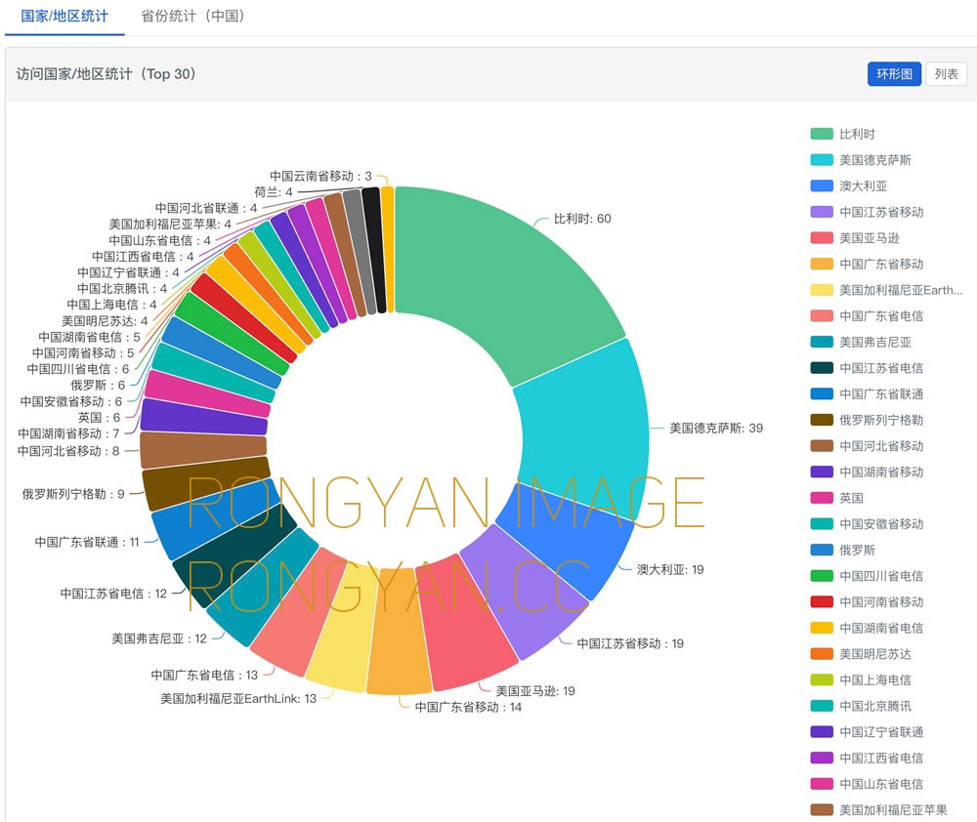The height and width of the screenshot is (822, 977).
Task: Click the 中国四川省电信 : 6 chart label
Action: point(78,369)
